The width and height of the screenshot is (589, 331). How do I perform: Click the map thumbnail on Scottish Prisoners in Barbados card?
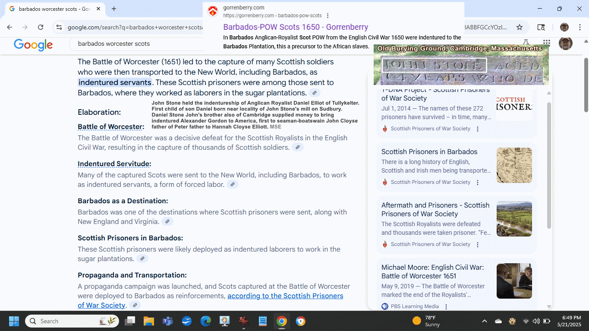514,165
